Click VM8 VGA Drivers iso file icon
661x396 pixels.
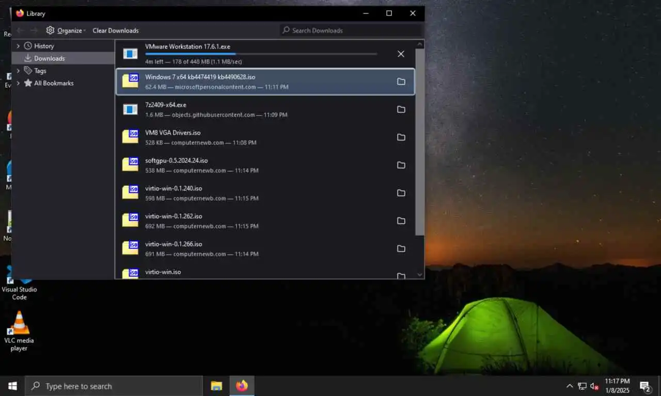click(130, 137)
